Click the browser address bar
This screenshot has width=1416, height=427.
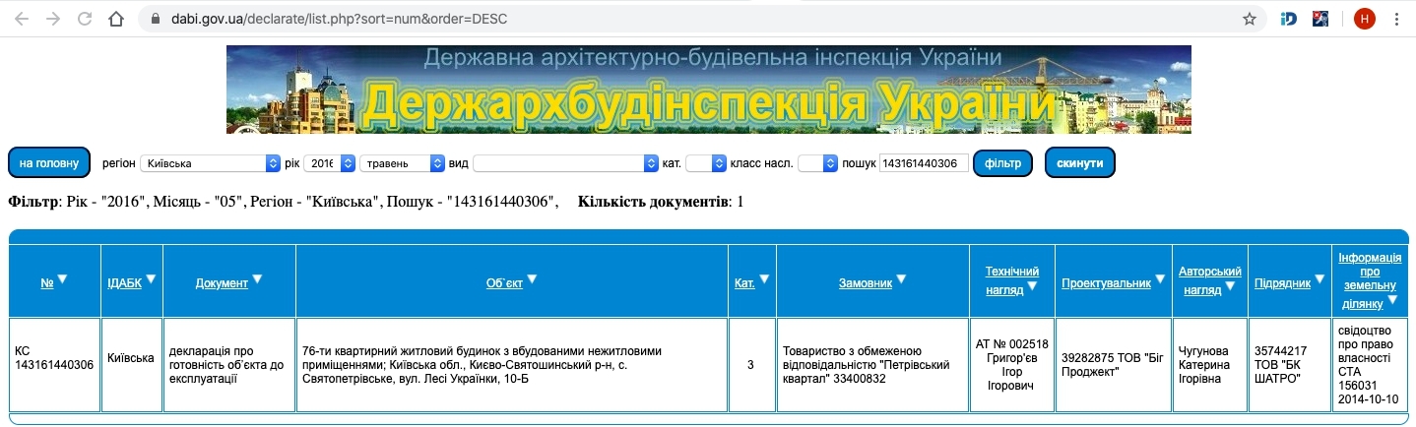coord(689,19)
